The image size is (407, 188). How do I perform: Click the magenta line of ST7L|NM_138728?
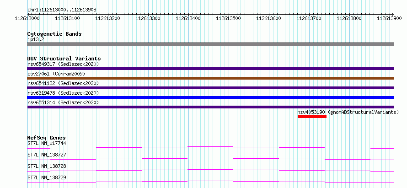tap(210, 170)
